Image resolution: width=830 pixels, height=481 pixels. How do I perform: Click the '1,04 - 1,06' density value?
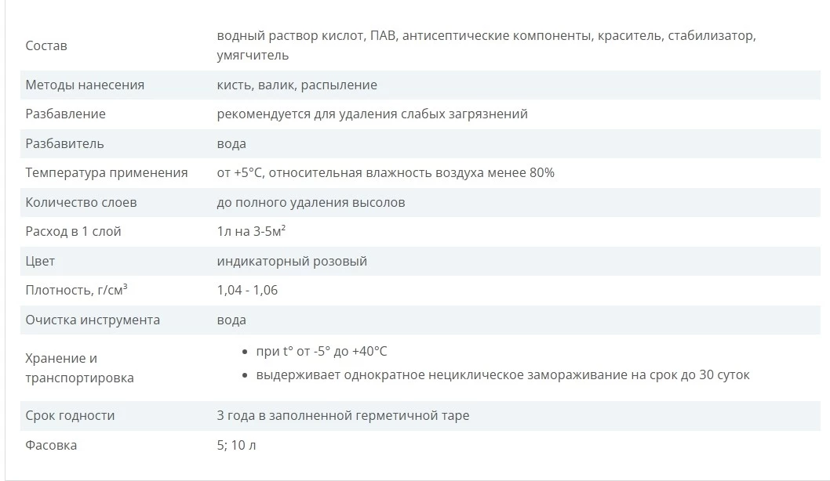pyautogui.click(x=247, y=290)
